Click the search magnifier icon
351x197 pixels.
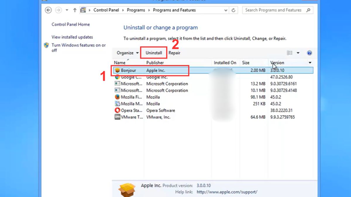coord(308,10)
